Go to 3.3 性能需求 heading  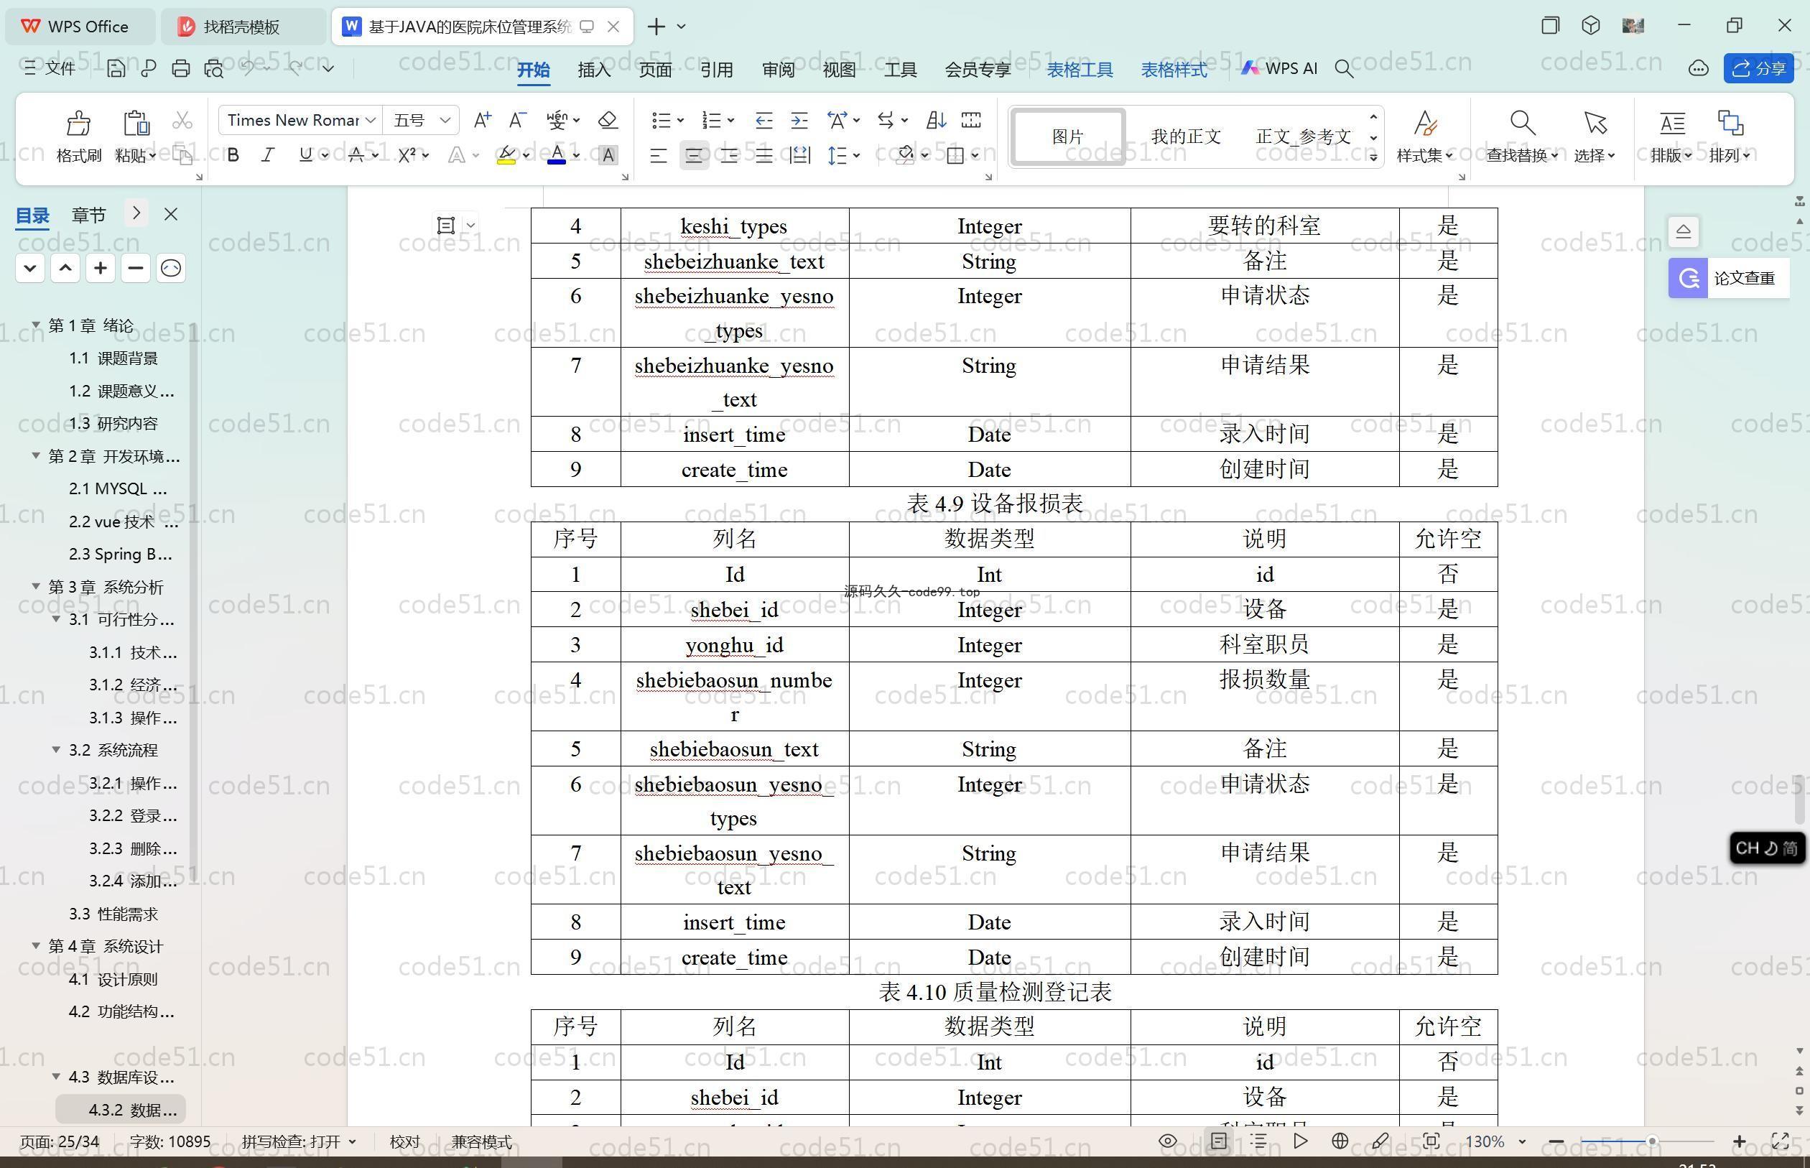coord(113,913)
